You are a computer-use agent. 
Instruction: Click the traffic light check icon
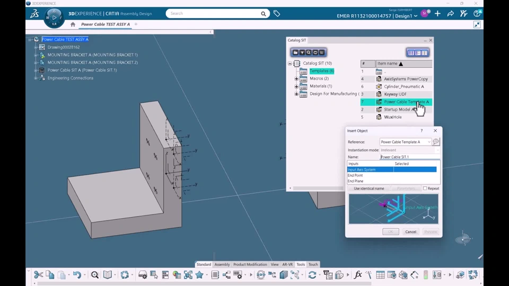pos(426,275)
